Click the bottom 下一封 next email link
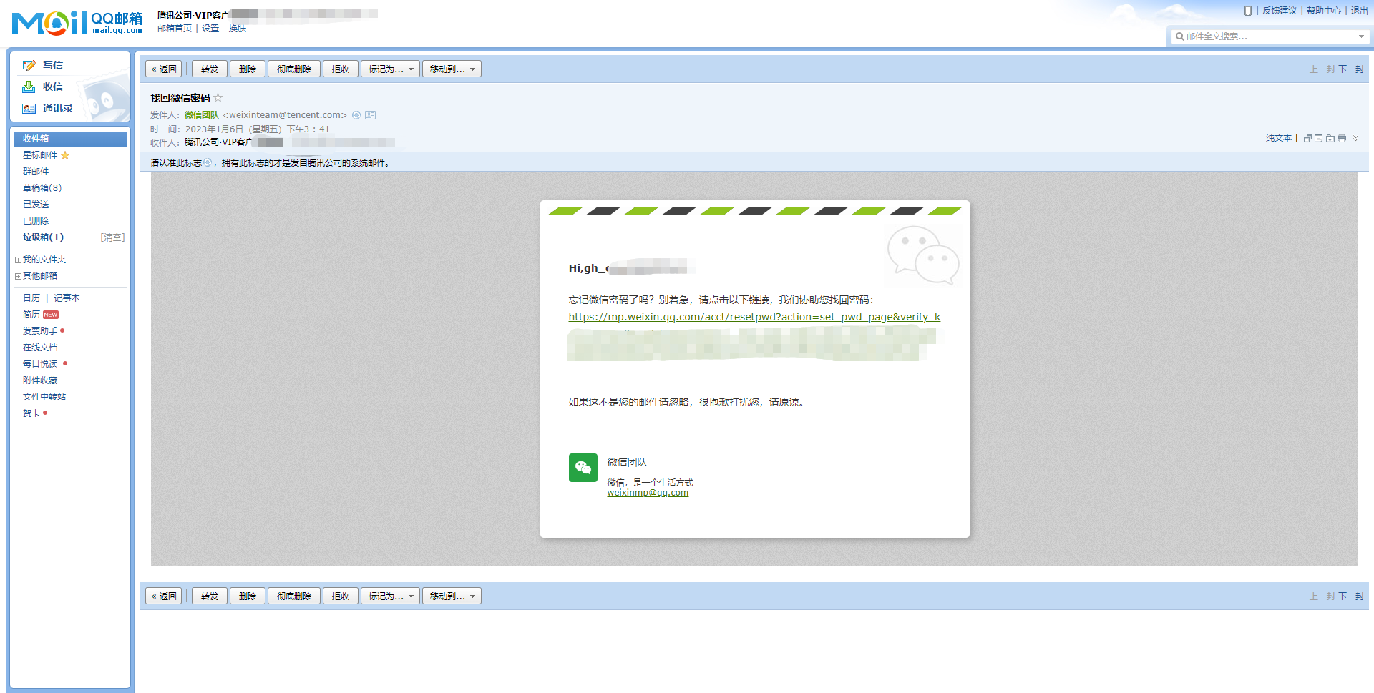 (1351, 596)
